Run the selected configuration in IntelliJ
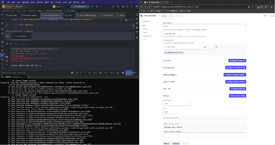275x145 pixels. [x=92, y=7]
